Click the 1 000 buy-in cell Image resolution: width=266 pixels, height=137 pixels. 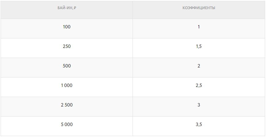(x=67, y=85)
